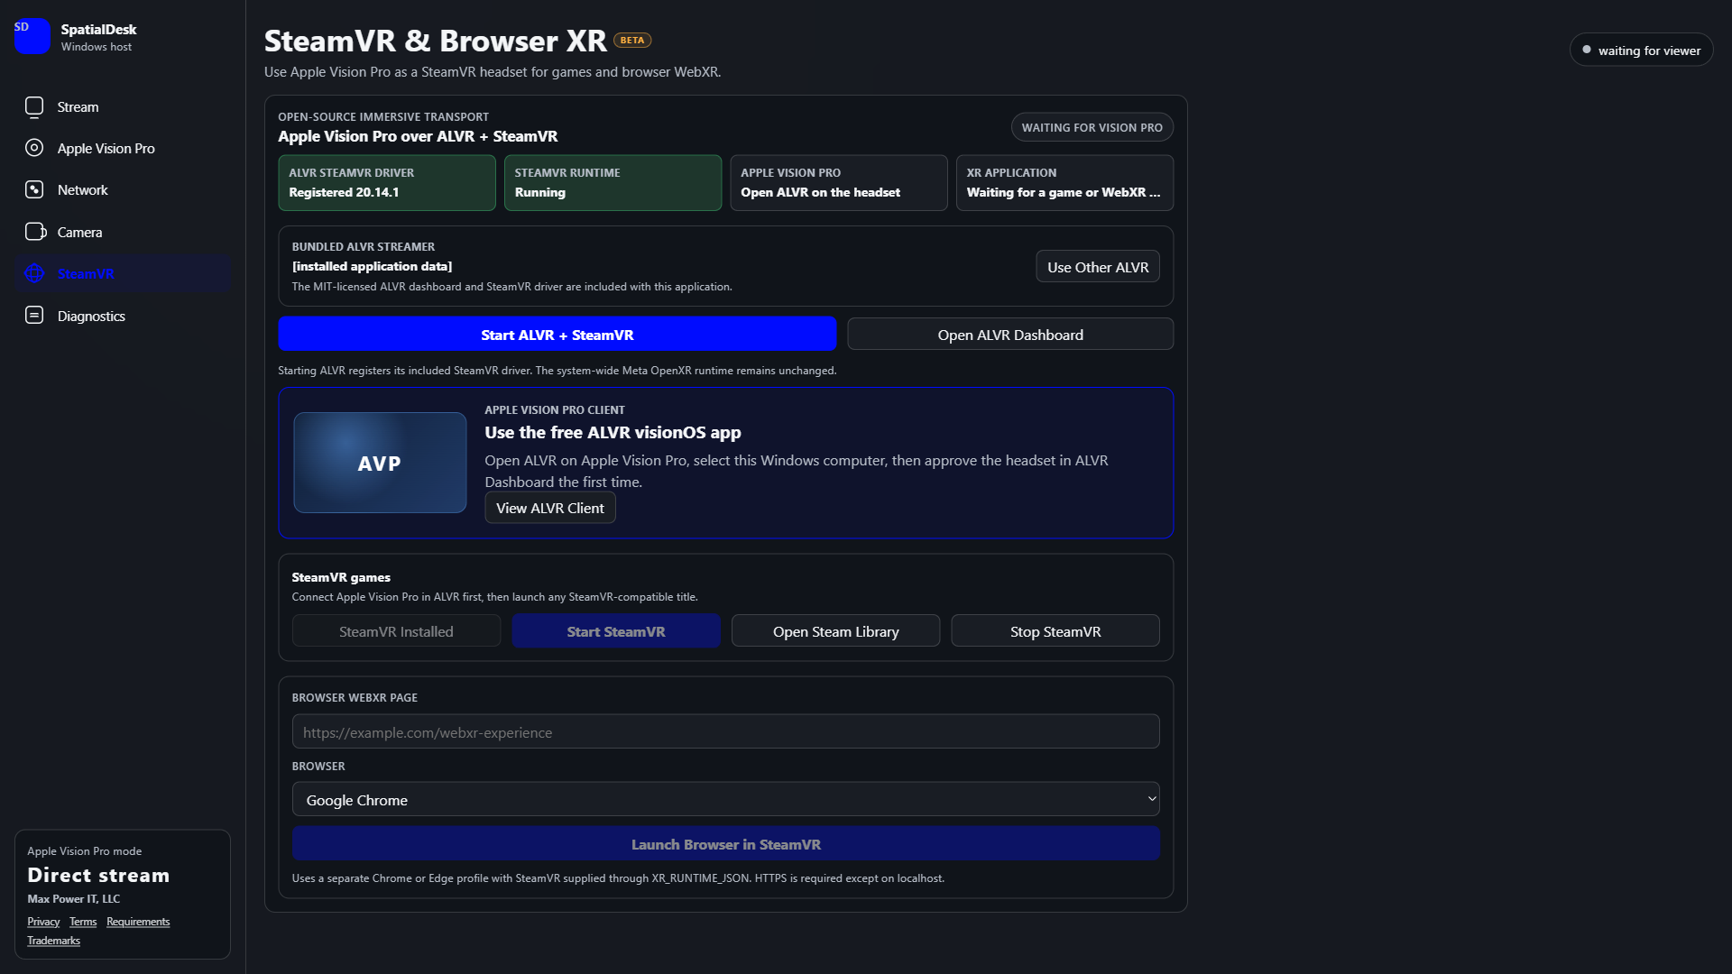The height and width of the screenshot is (974, 1732).
Task: Open the ALVR Dashboard
Action: 1010,335
